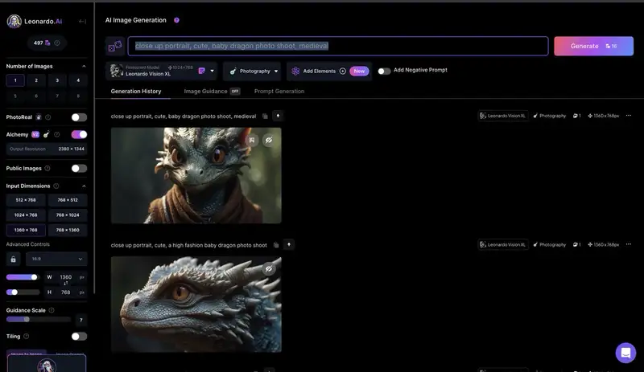Open the medieval baby dragon thumbnail
The width and height of the screenshot is (644, 372).
tap(196, 175)
